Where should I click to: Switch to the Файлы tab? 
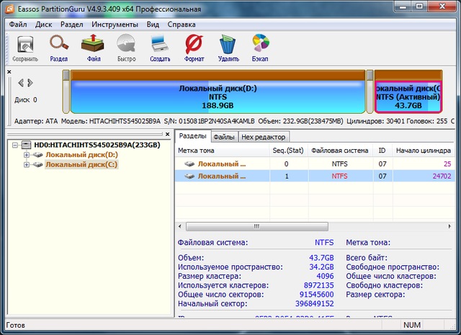(x=224, y=137)
